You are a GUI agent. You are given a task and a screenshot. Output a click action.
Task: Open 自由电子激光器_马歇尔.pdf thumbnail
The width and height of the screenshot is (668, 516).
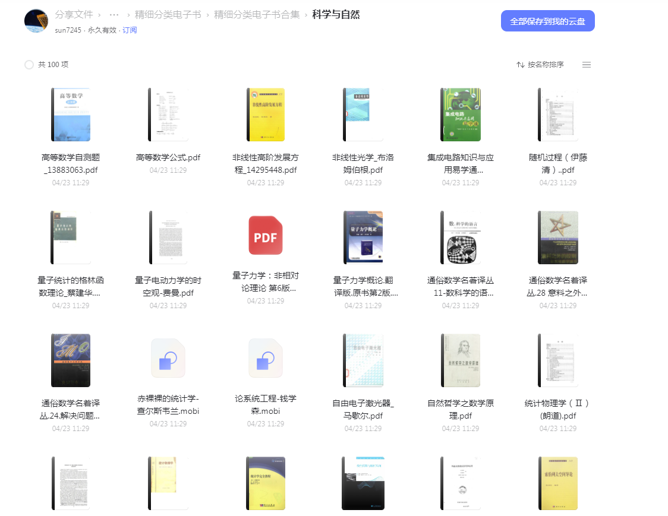click(363, 360)
